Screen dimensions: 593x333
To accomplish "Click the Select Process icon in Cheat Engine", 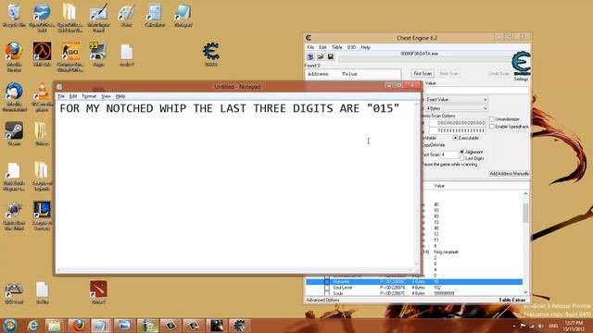I will (x=310, y=56).
